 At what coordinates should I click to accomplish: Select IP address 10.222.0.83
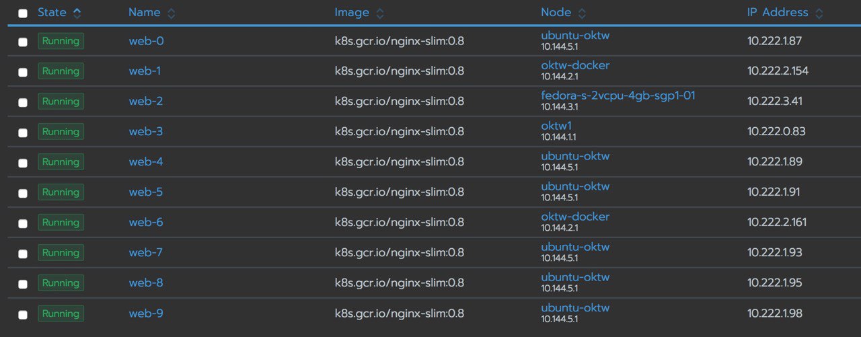[776, 132]
